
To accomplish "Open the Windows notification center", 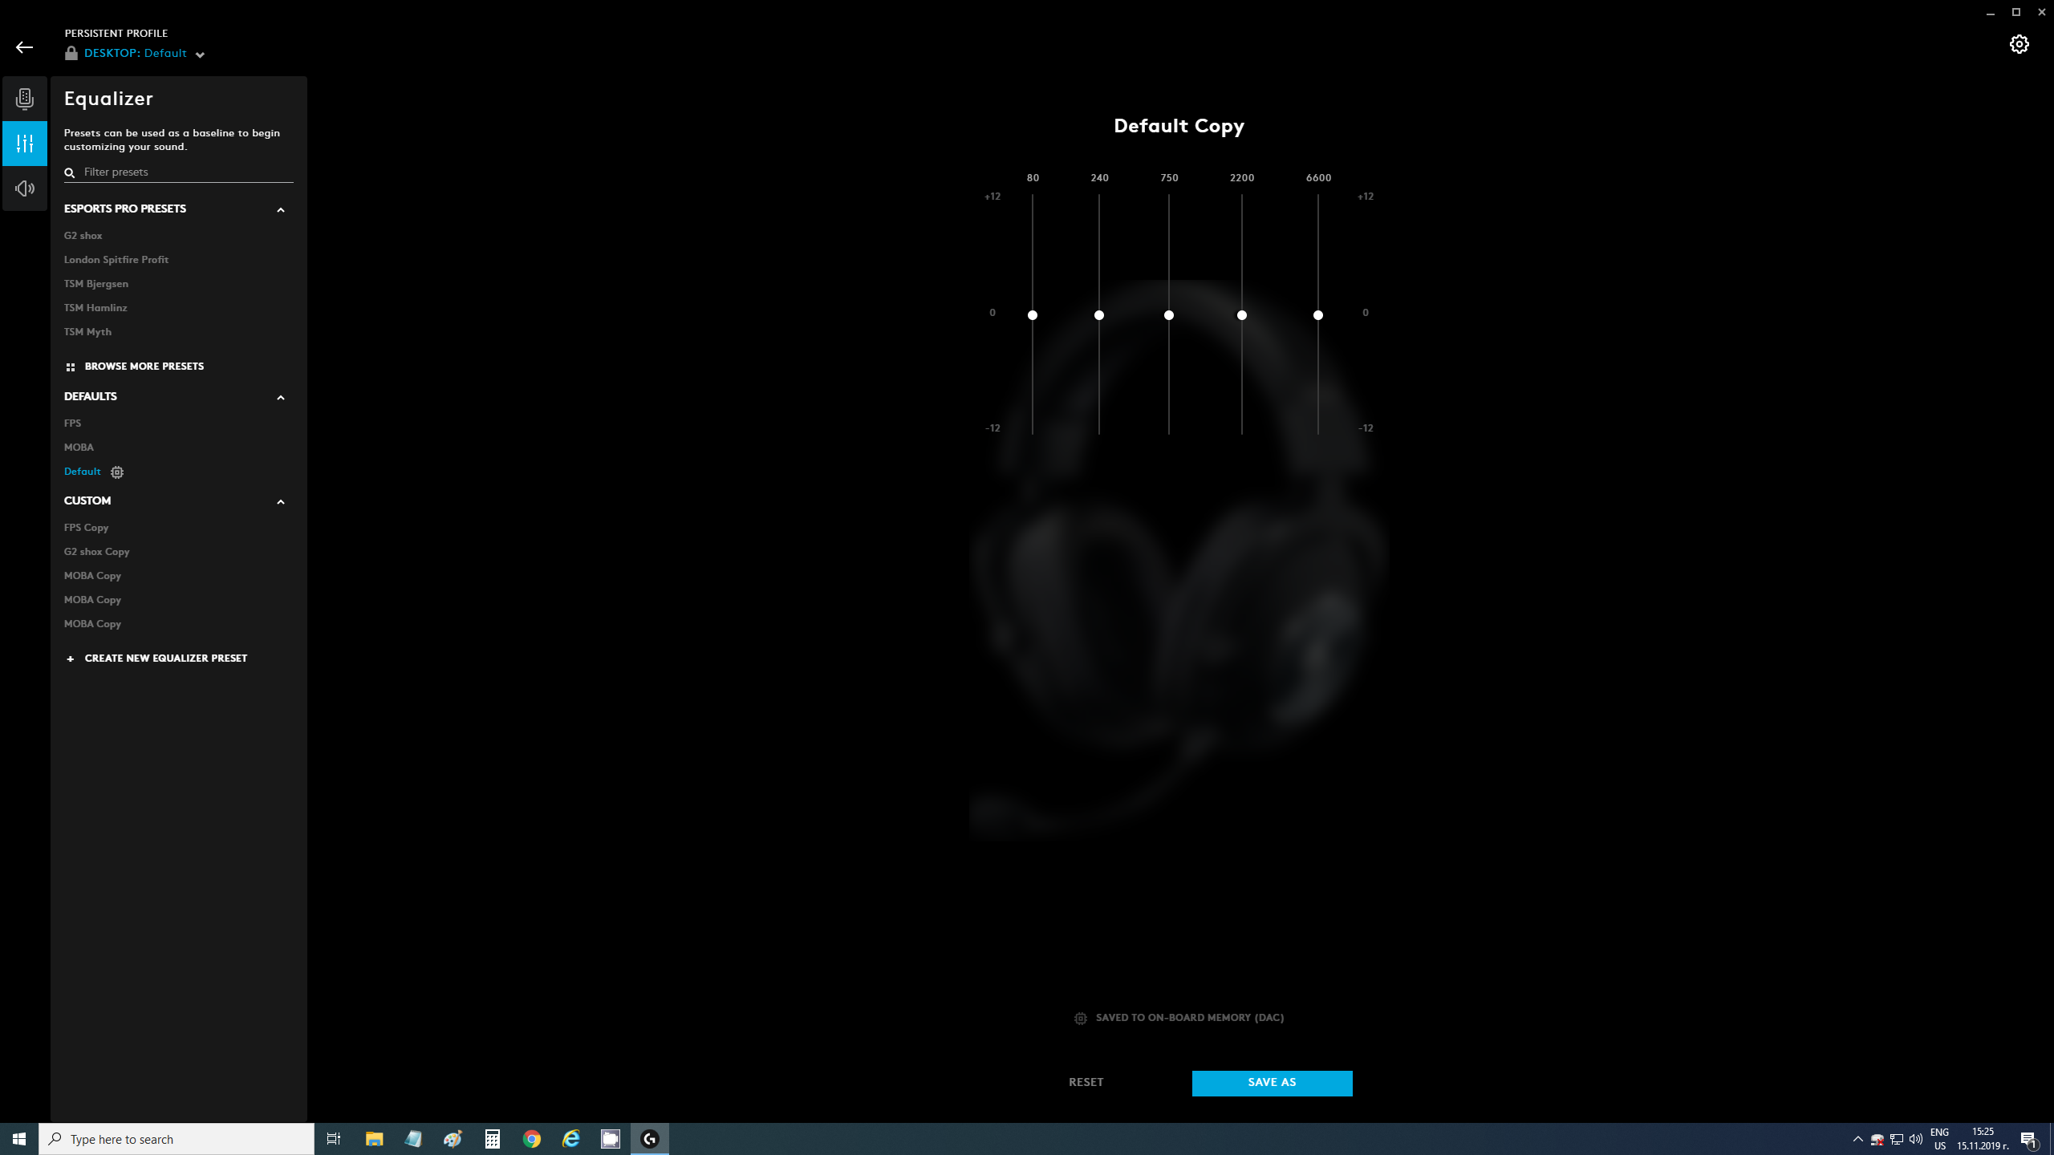I will tap(2028, 1139).
